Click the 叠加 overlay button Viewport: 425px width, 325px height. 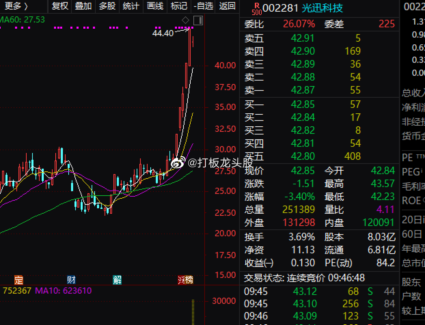[84, 6]
